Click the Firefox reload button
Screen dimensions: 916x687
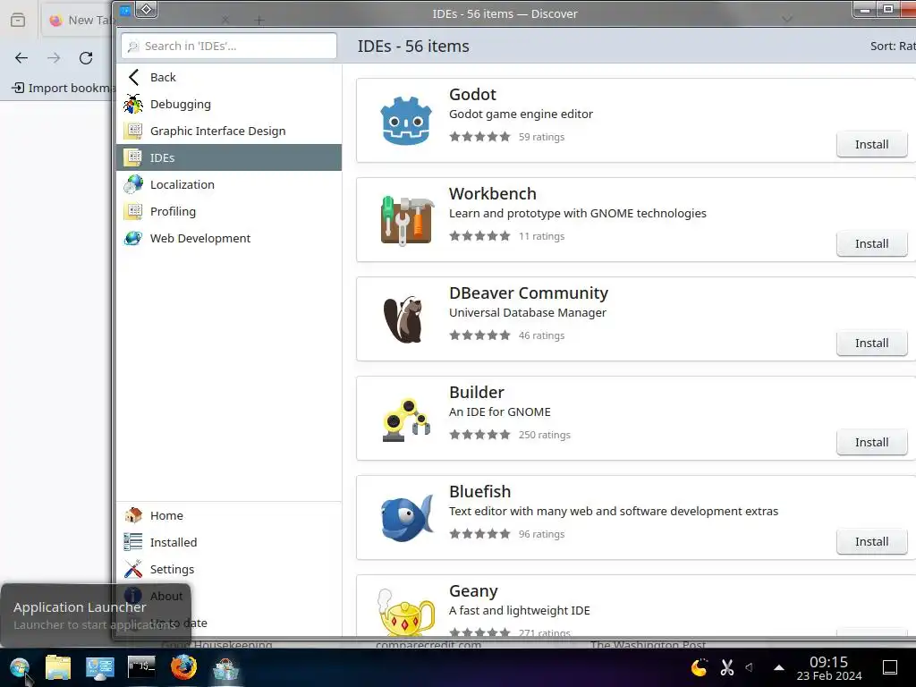click(x=86, y=58)
